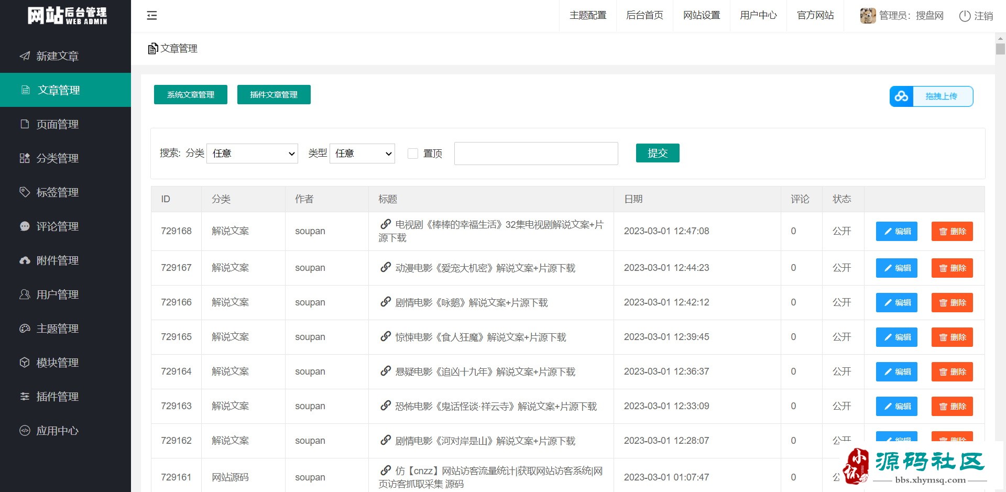Screen dimensions: 1006x492
Task: Click the admin avatar image
Action: [x=868, y=16]
